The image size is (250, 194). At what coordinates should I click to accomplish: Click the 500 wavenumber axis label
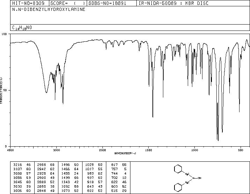241,150
